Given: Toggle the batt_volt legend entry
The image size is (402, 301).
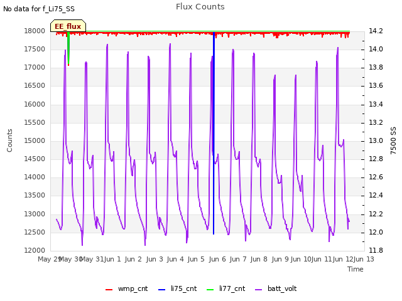Looking at the screenshot, I should coord(276,288).
